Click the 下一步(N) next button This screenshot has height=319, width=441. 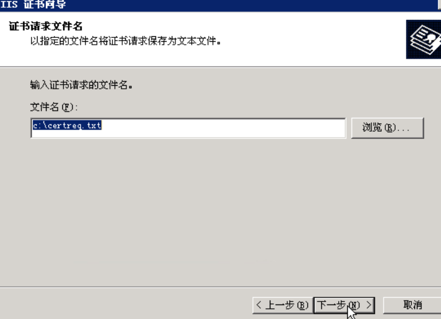point(344,305)
